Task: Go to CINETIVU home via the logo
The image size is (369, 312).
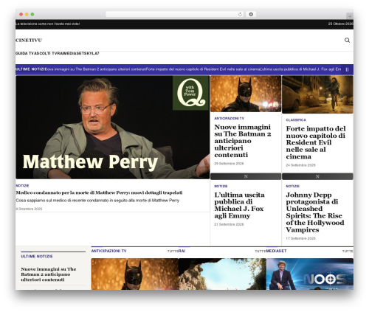Action: tap(29, 40)
